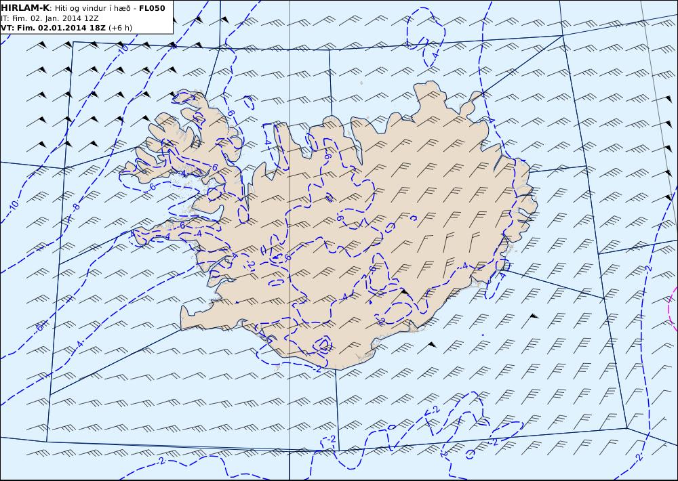Click the 'IT: Fim. 02. Jan. 2014 12Z' line
This screenshot has height=481, width=678.
click(49, 18)
